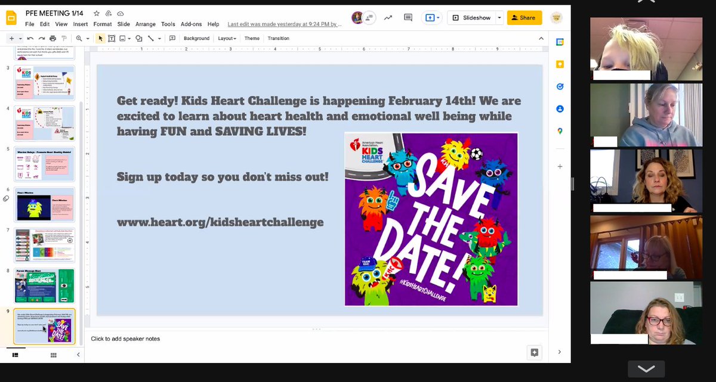The image size is (716, 382).
Task: Open the Add-ons menu
Action: click(191, 24)
